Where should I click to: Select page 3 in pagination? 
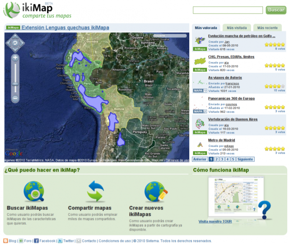(222, 159)
